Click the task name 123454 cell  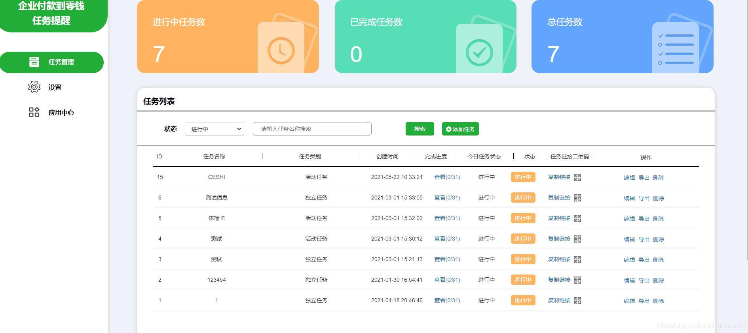(x=216, y=280)
